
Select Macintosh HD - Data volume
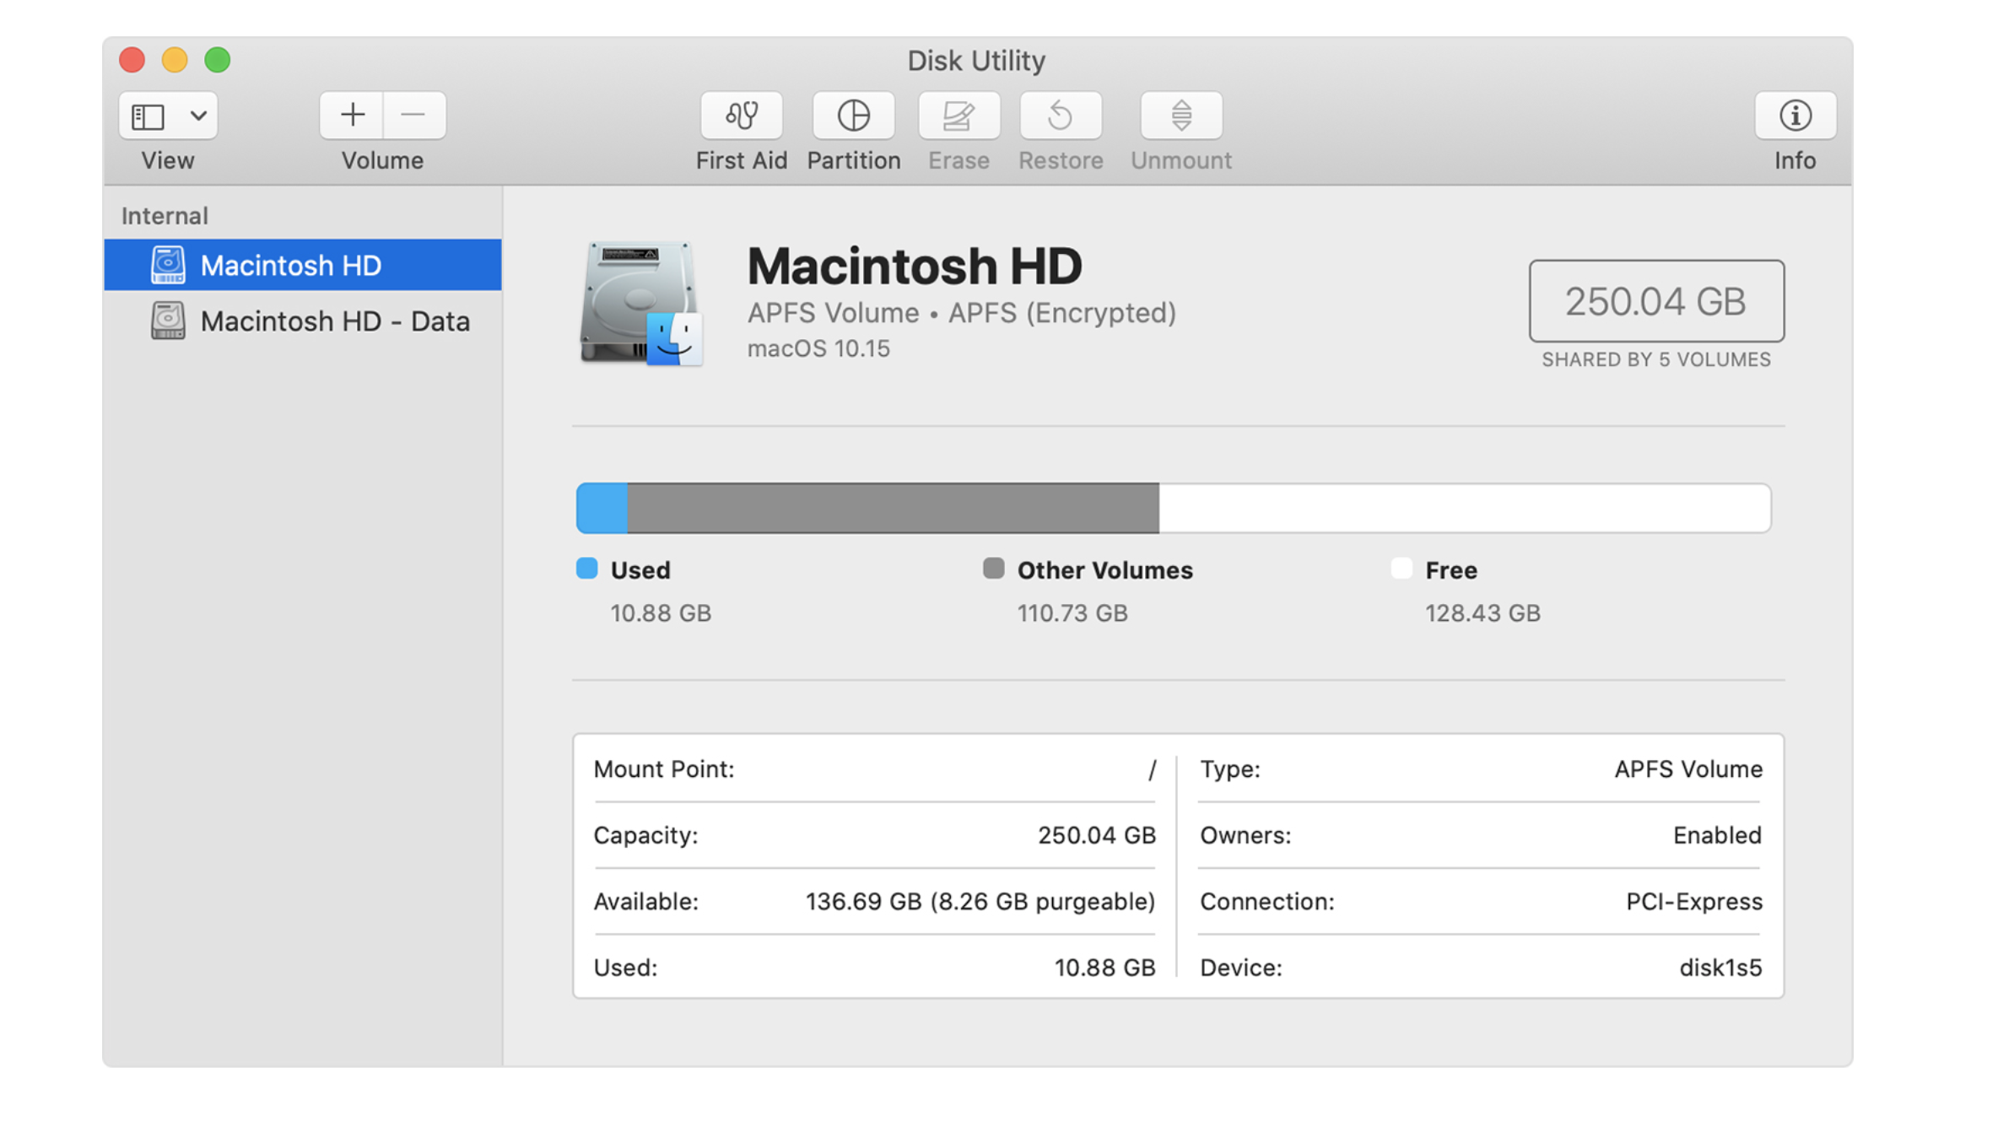point(334,321)
